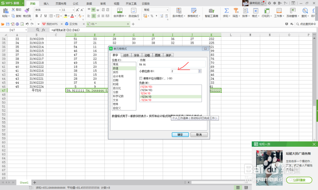Click the Cut (剪切) scissors icon
The image size is (318, 190).
pyautogui.click(x=13, y=10)
